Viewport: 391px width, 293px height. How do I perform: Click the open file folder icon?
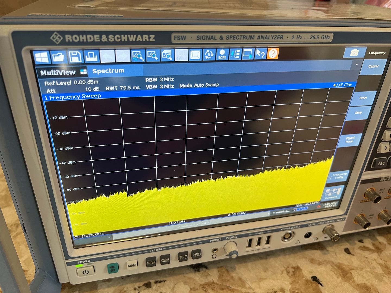tap(58, 57)
